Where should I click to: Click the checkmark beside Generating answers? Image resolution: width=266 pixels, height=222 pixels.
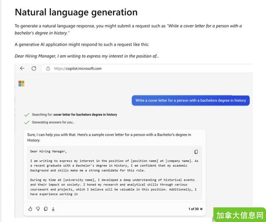click(x=27, y=122)
